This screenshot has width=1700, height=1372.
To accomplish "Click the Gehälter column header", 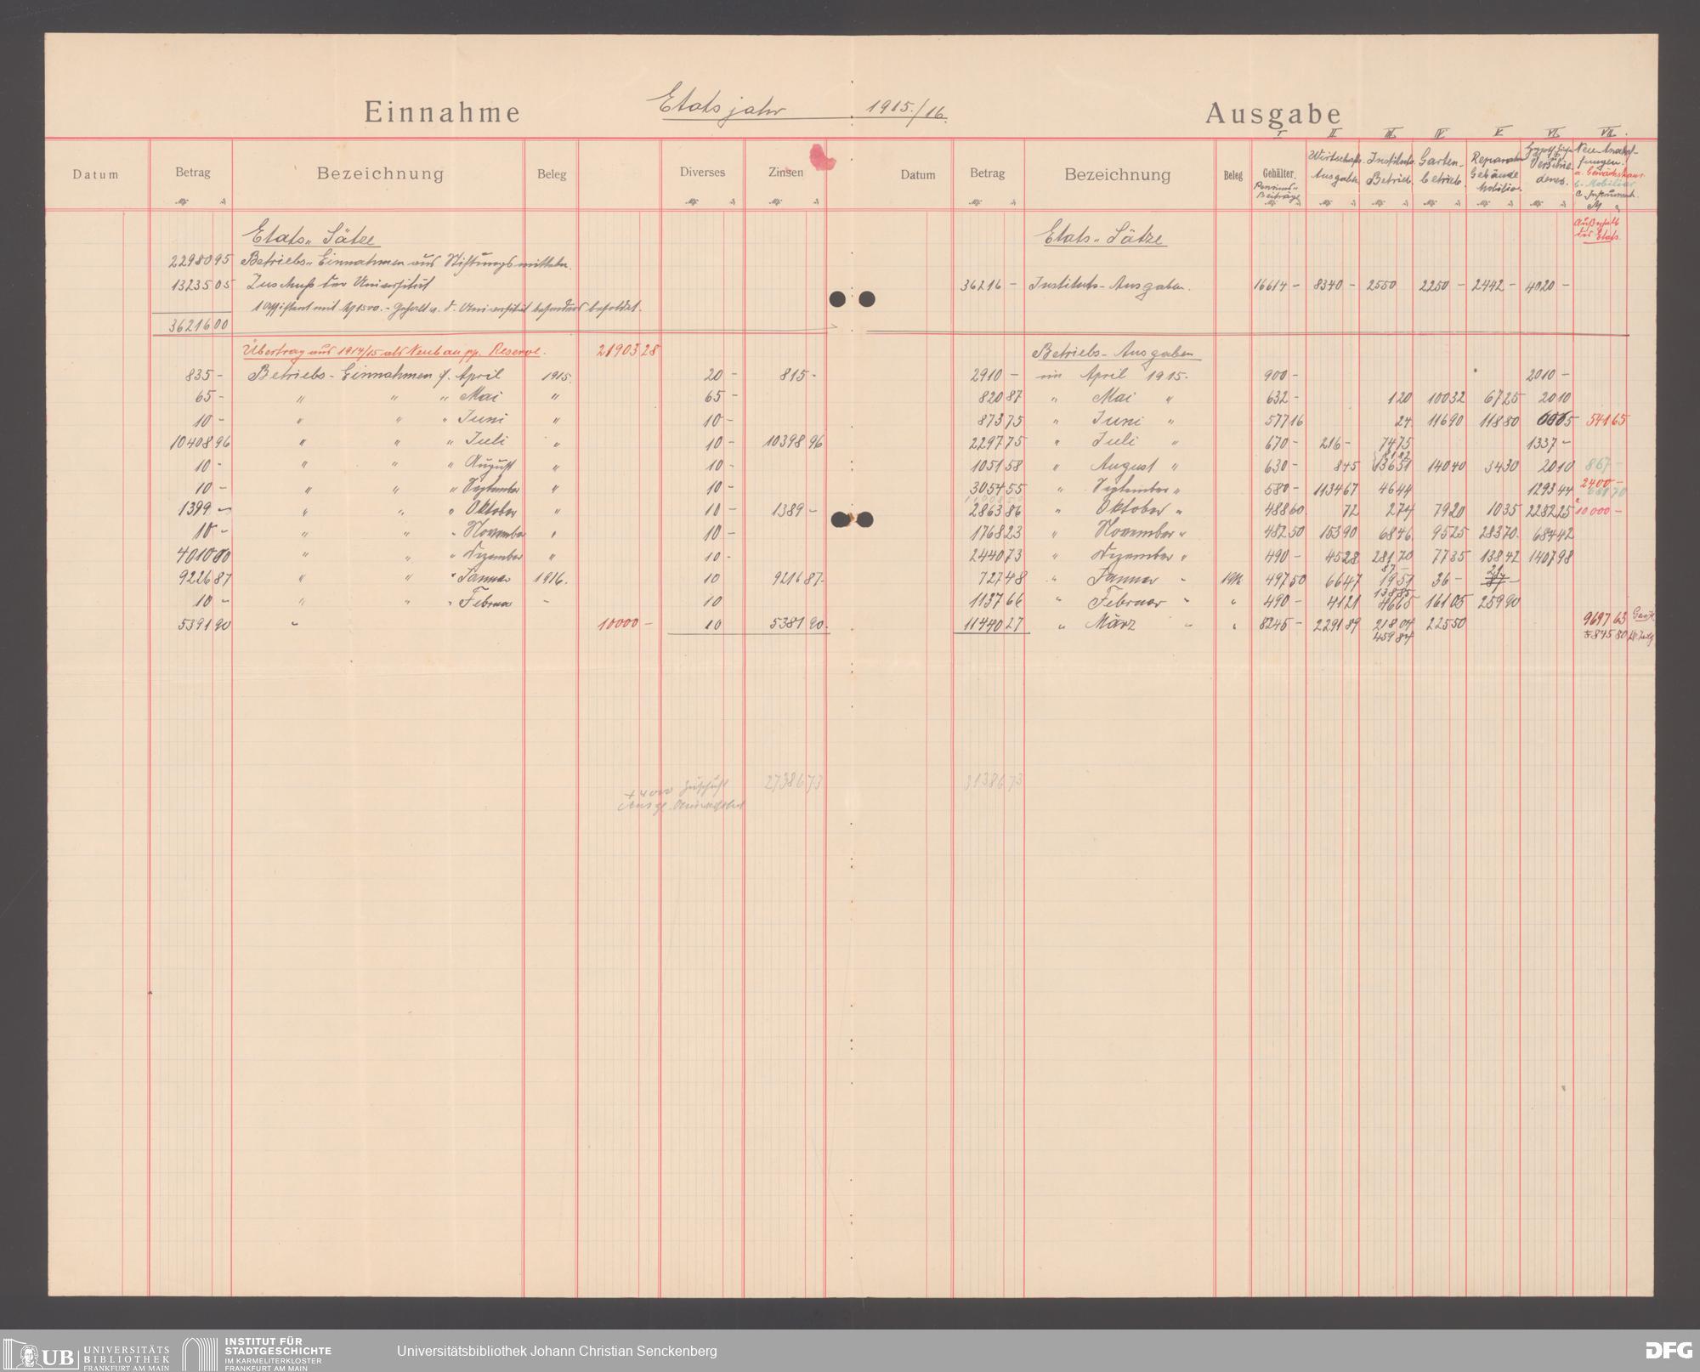I will [1278, 174].
